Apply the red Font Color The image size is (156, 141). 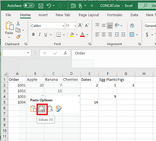82,35
